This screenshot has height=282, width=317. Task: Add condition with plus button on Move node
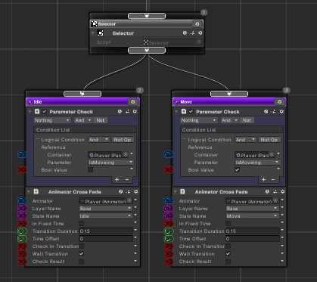[x=263, y=179]
